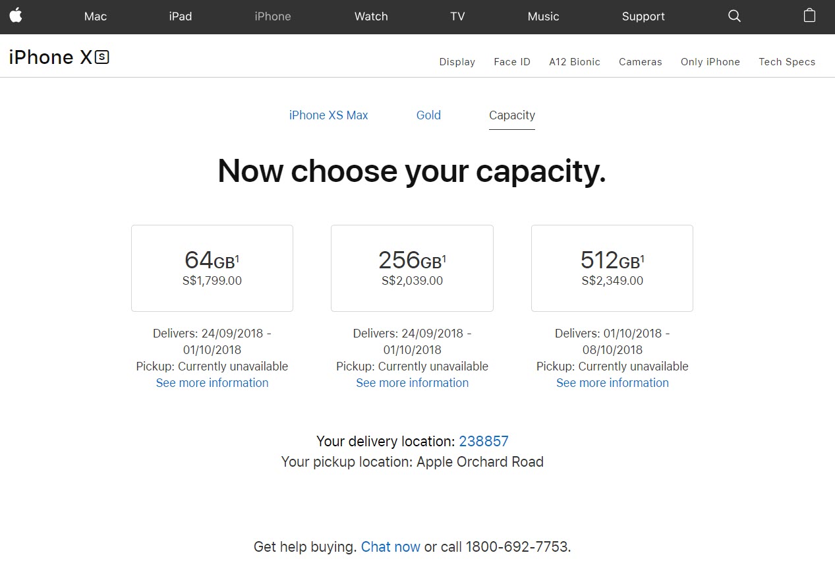835x588 pixels.
Task: Click Support in the top navigation
Action: point(643,16)
